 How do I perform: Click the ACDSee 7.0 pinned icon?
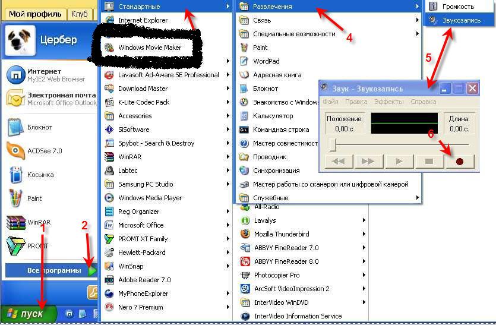coord(15,151)
